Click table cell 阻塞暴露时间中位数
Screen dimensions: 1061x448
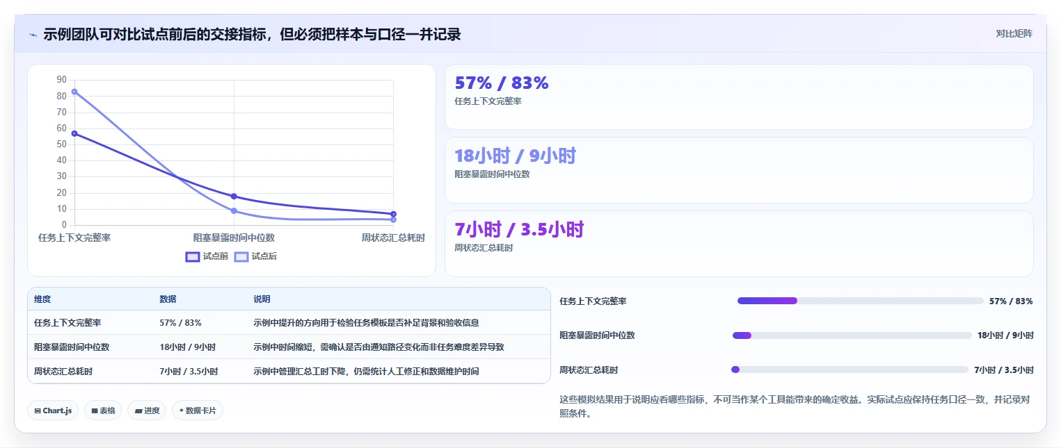click(x=72, y=347)
